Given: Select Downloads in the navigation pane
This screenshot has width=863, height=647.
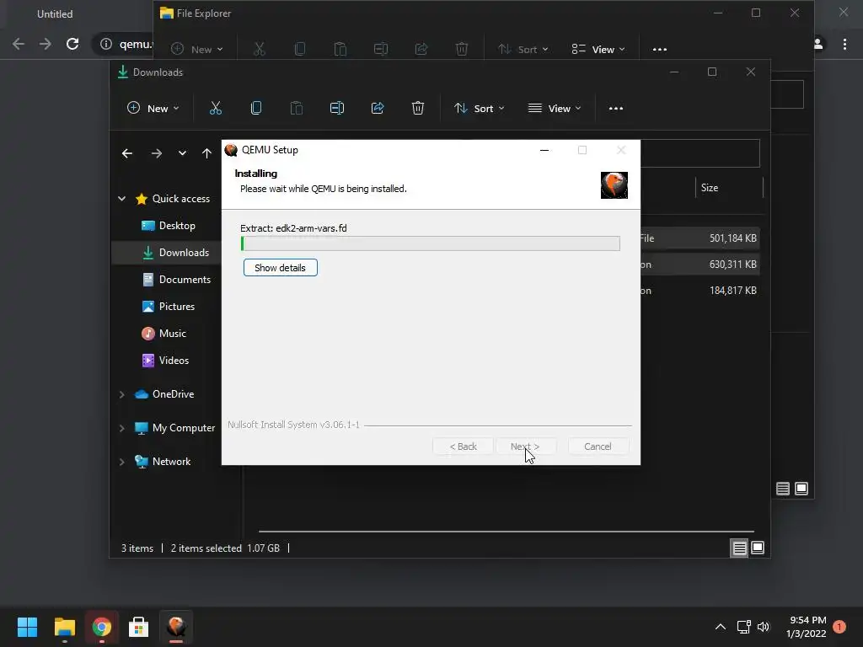Looking at the screenshot, I should 175,253.
